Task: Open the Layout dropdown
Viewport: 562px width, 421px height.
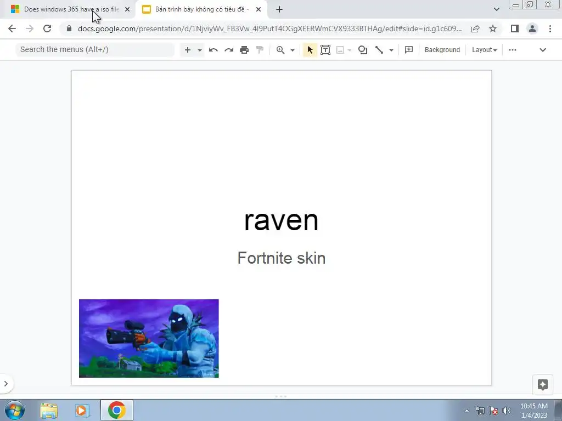Action: [x=484, y=50]
